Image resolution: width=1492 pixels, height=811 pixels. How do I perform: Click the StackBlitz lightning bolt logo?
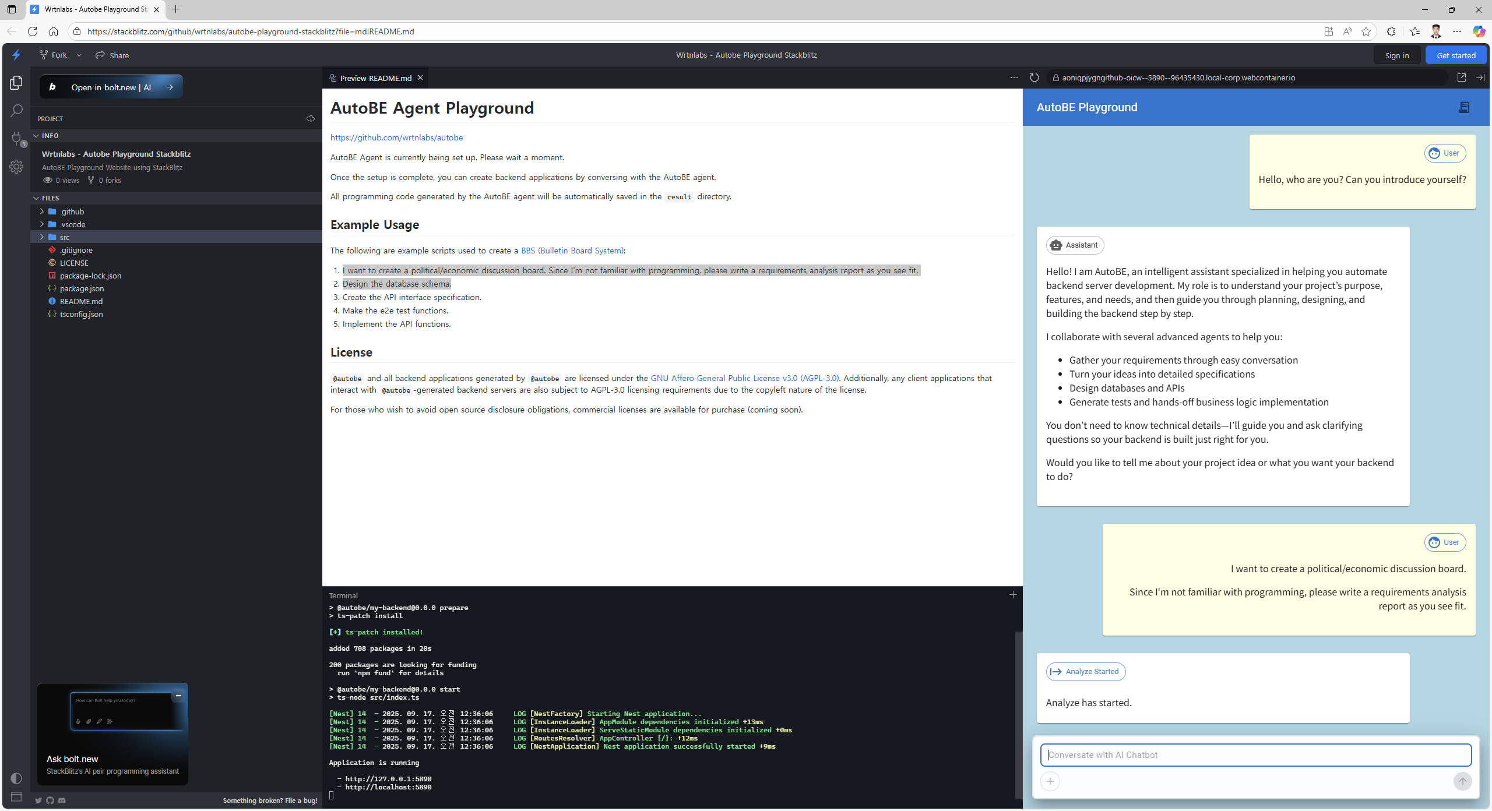click(16, 55)
